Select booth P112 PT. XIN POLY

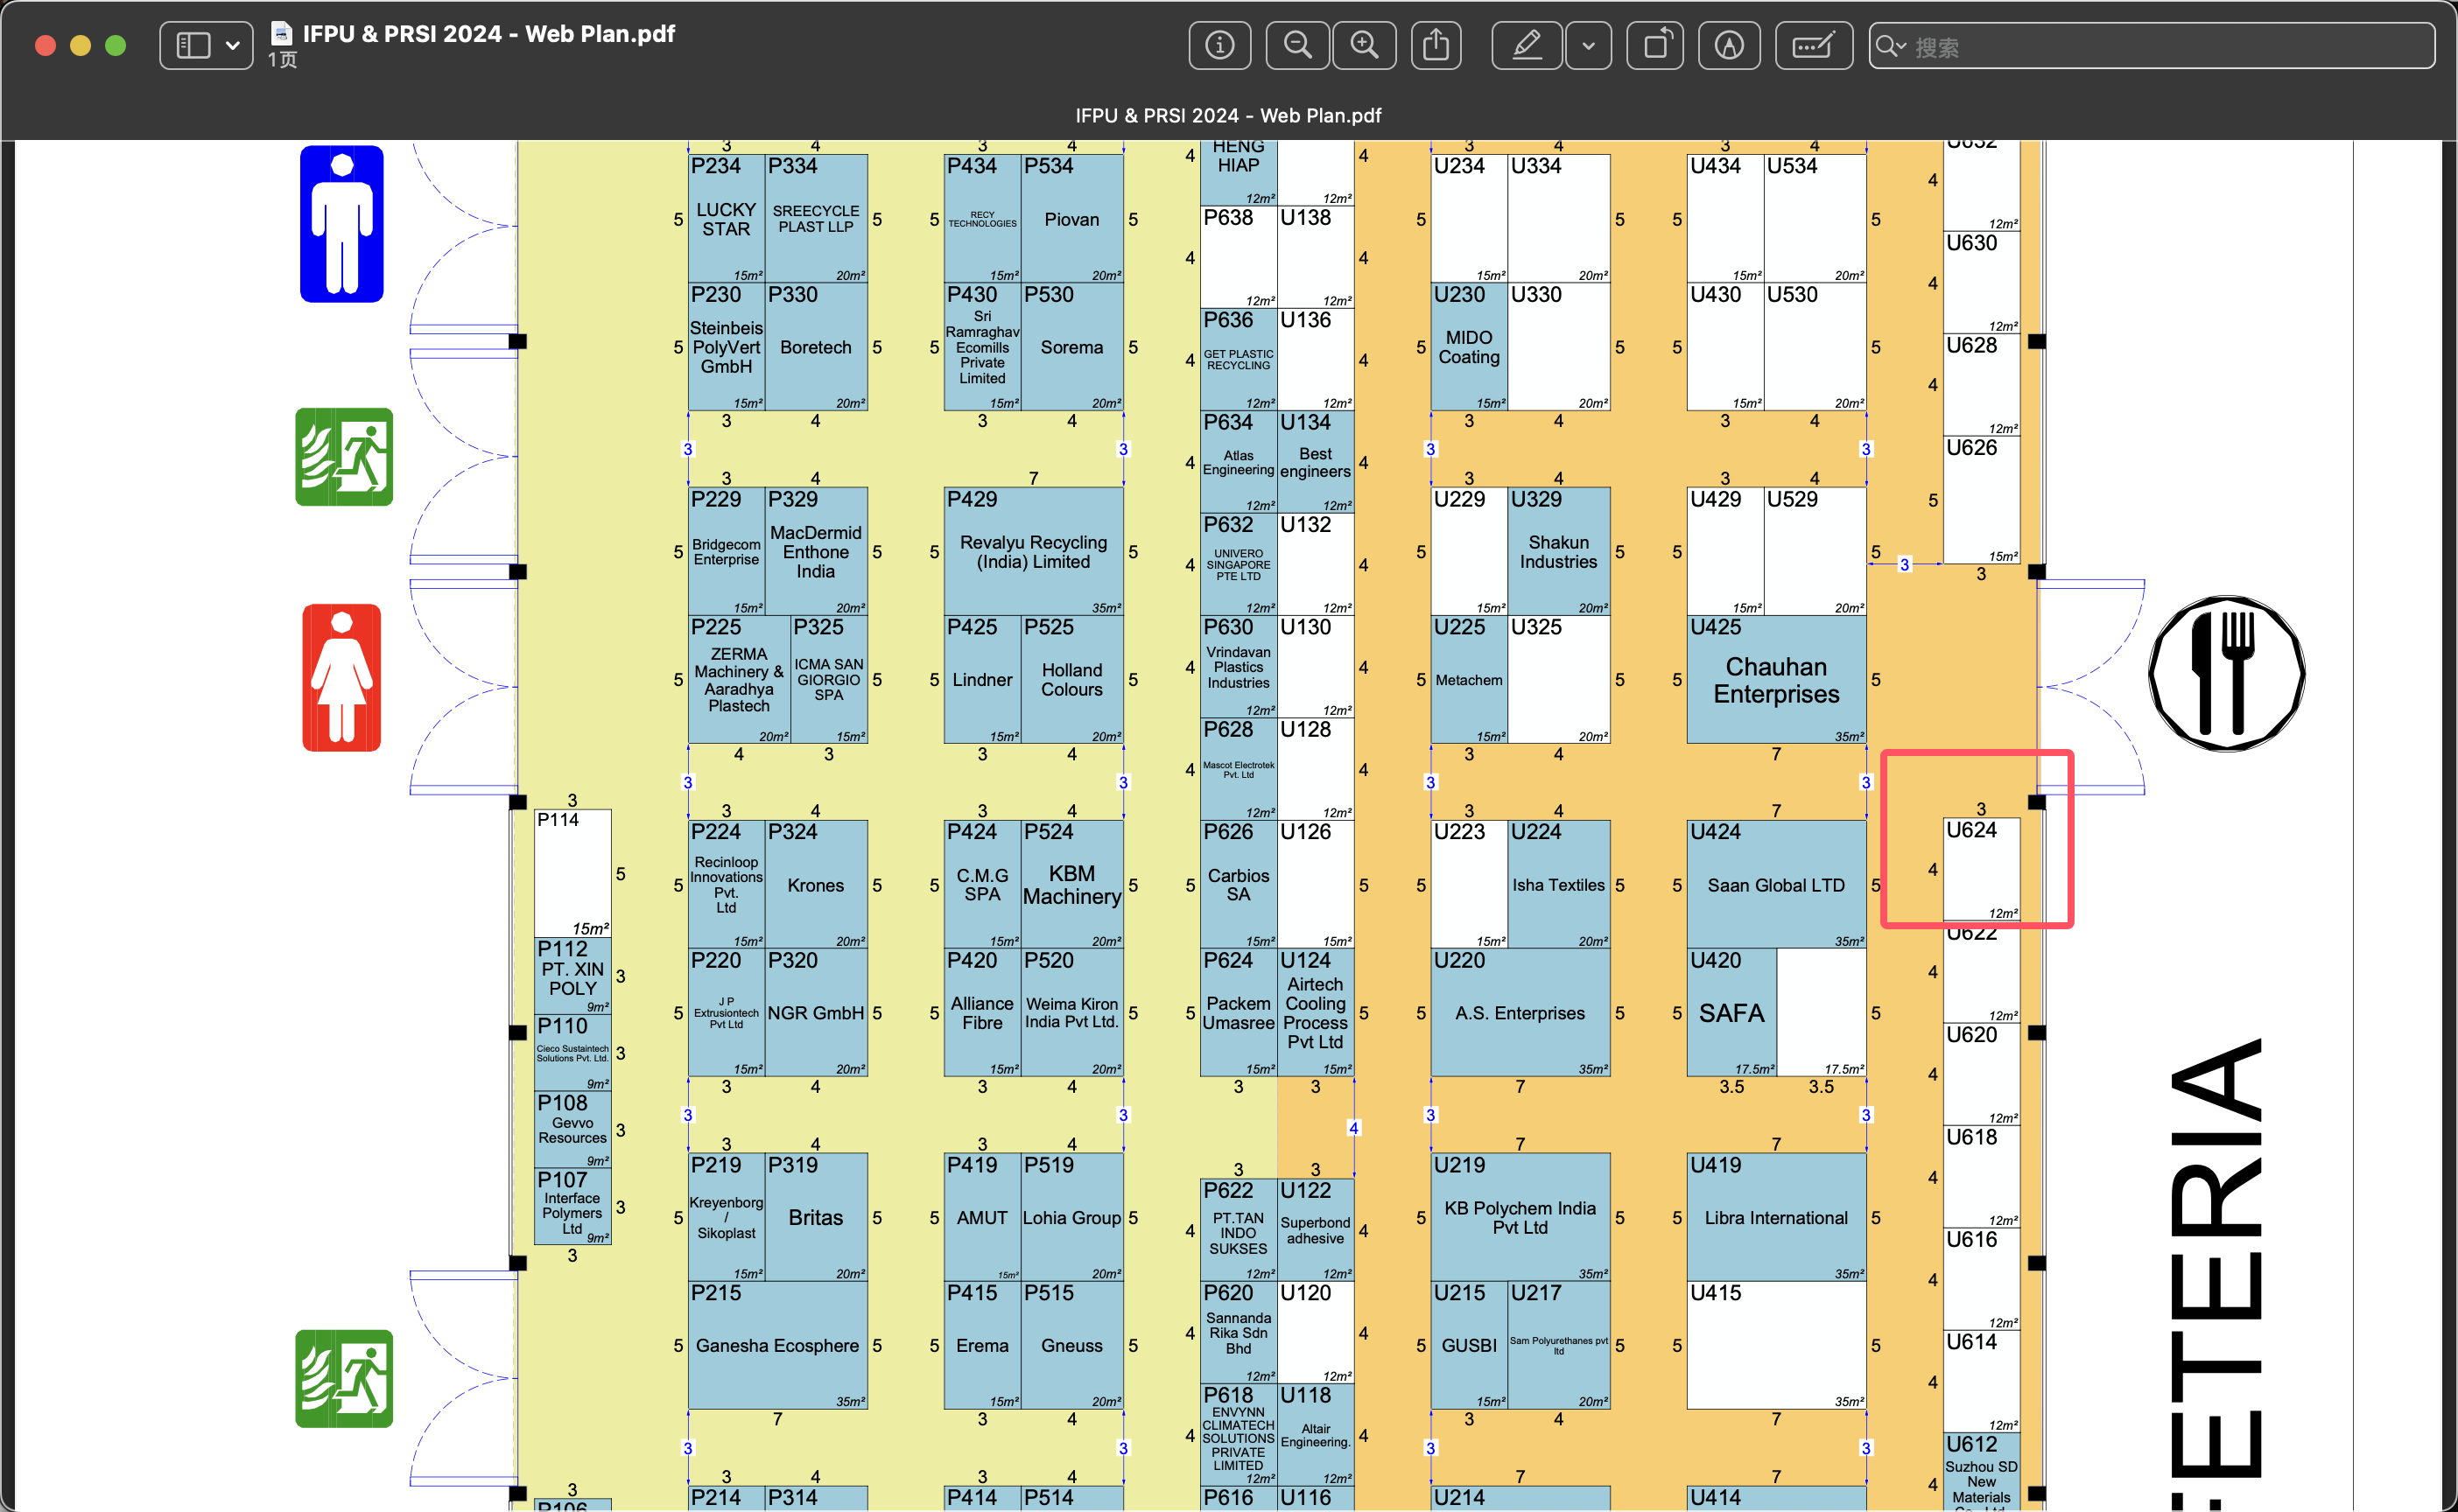(x=573, y=976)
